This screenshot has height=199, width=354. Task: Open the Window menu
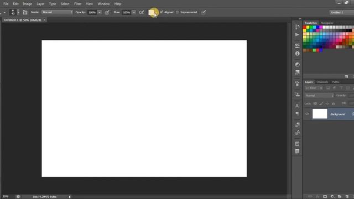[103, 4]
